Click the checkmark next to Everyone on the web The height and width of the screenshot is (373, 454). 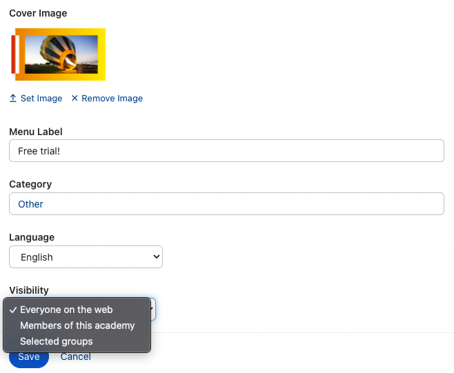13,310
